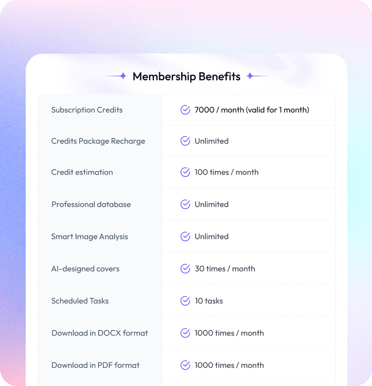
Task: Click the sparkle icon right of Membership Benefits
Action: pyautogui.click(x=250, y=76)
